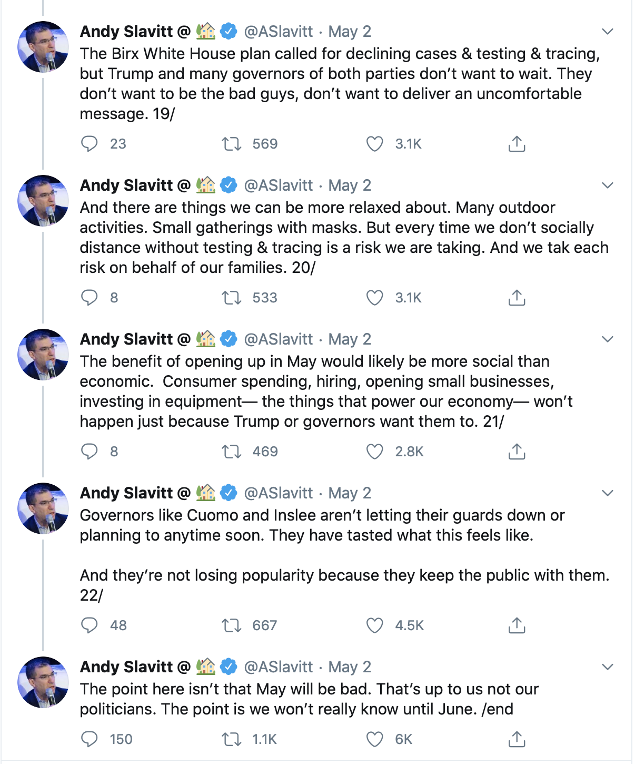Like the tweet about Cuomo and Inslee

click(x=374, y=625)
